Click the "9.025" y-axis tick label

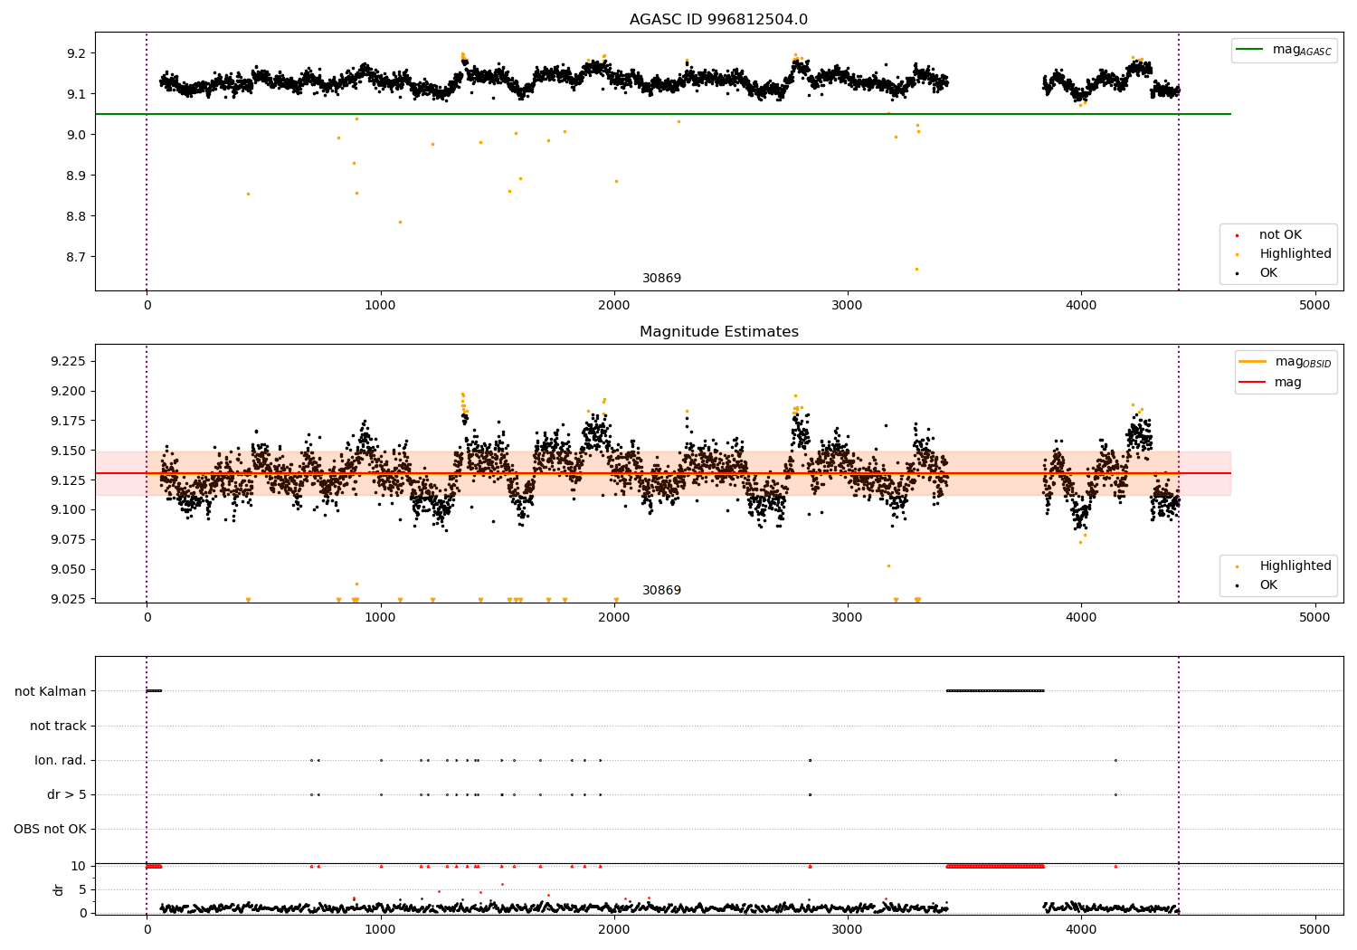click(69, 599)
